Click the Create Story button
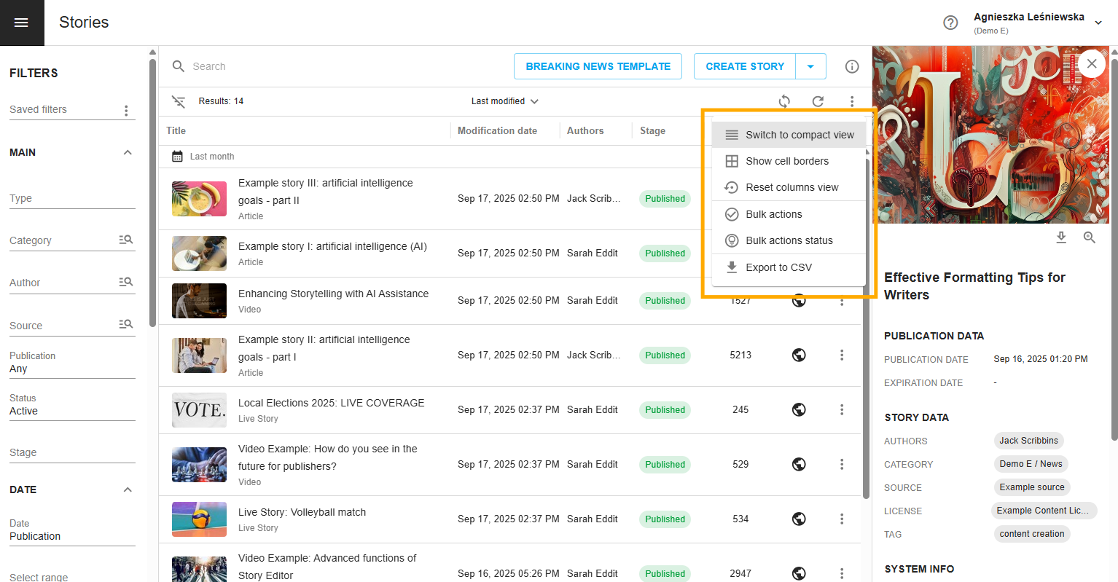Screen dimensions: 1118x582 (x=745, y=66)
